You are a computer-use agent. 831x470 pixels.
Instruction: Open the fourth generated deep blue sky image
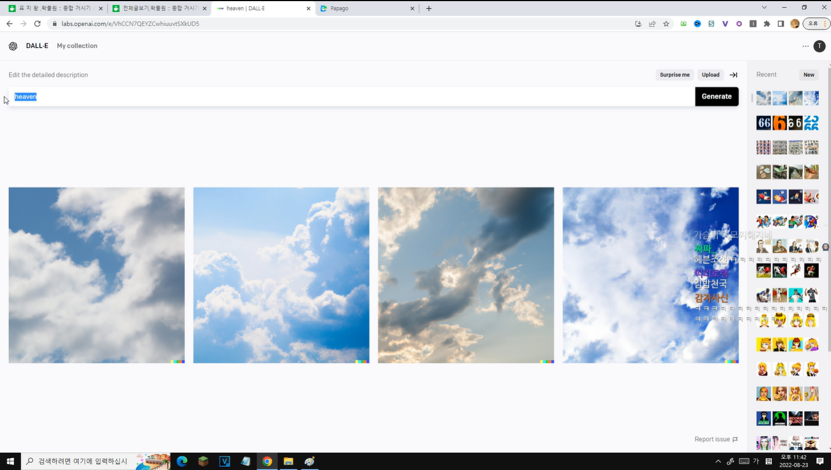click(651, 275)
